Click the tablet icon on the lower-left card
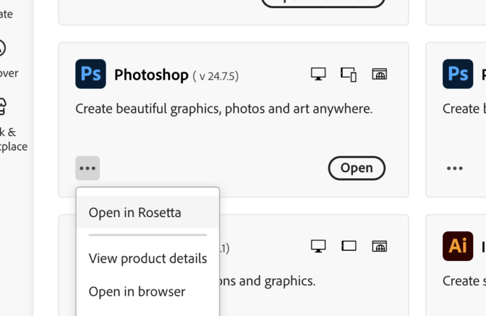This screenshot has width=486, height=316. tap(349, 246)
